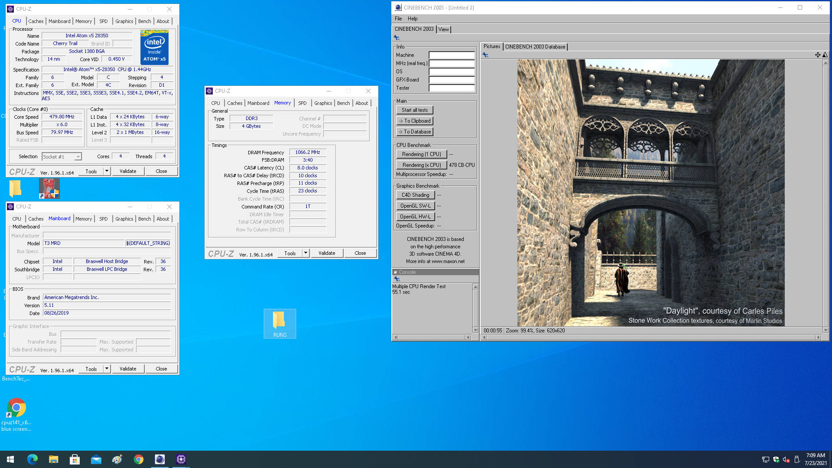Open Graphics tab in top CPU-Z window
832x468 pixels.
pyautogui.click(x=124, y=21)
